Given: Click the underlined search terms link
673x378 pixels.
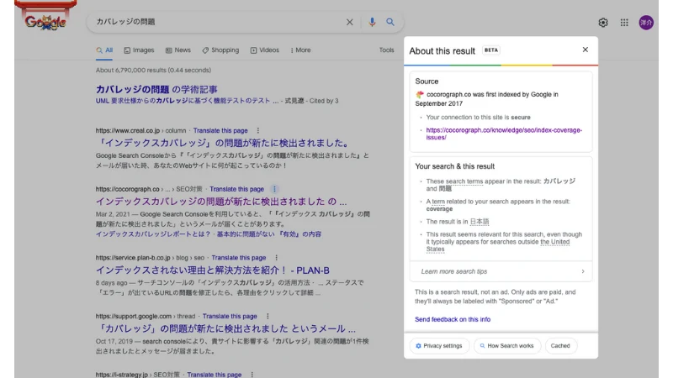Looking at the screenshot, I should (x=464, y=181).
